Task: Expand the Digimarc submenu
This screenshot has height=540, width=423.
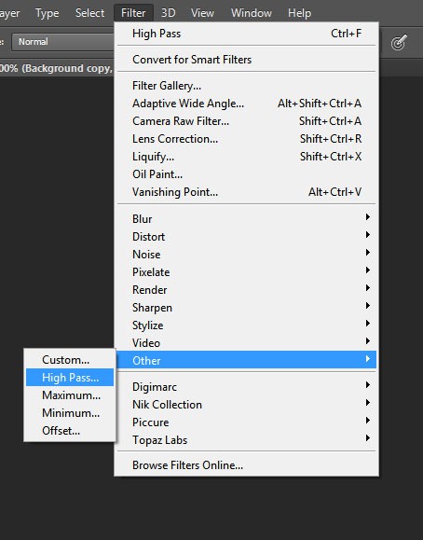Action: 246,387
